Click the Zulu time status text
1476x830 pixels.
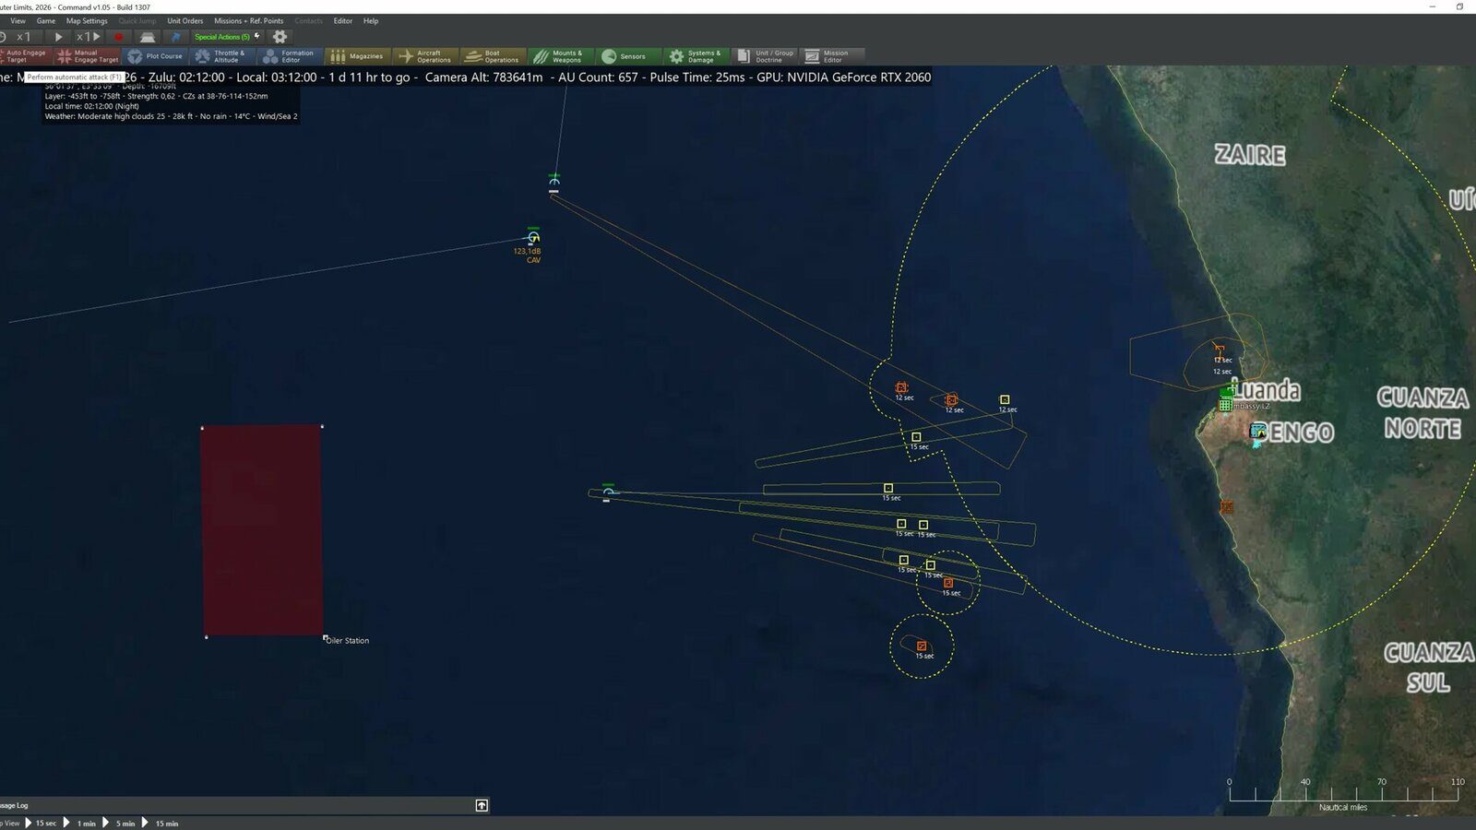(186, 77)
